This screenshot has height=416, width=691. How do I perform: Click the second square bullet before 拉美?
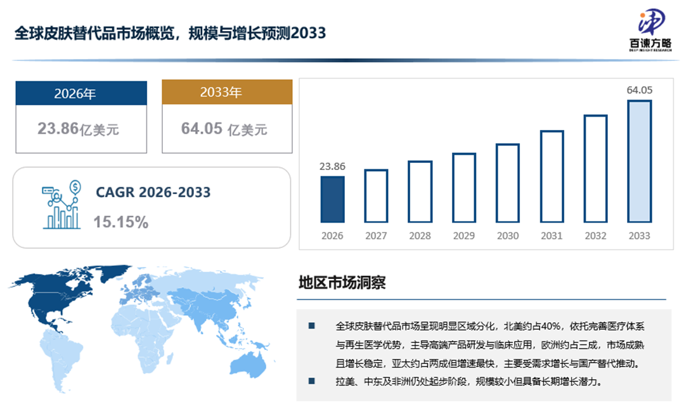coord(311,381)
